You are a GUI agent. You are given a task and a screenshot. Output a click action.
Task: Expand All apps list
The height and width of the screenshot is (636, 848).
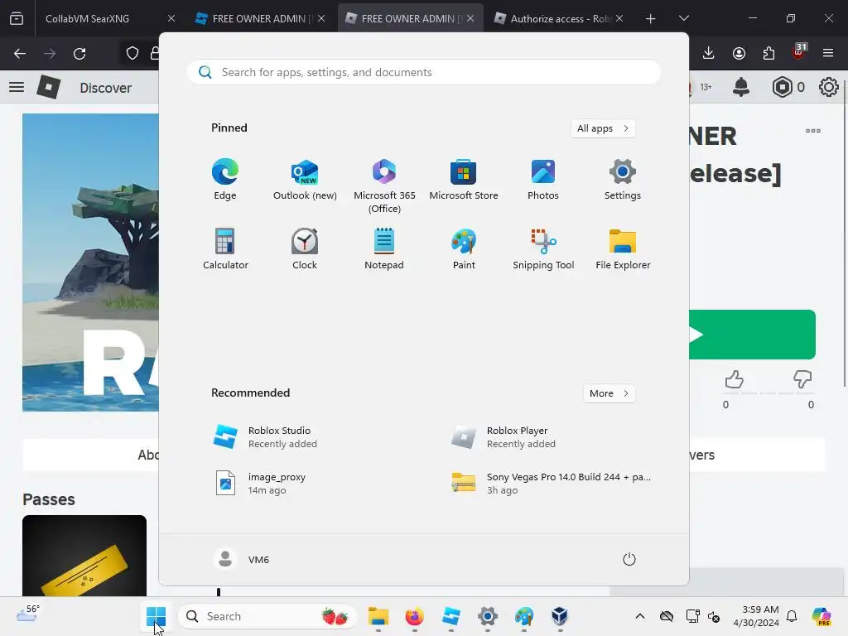(603, 128)
